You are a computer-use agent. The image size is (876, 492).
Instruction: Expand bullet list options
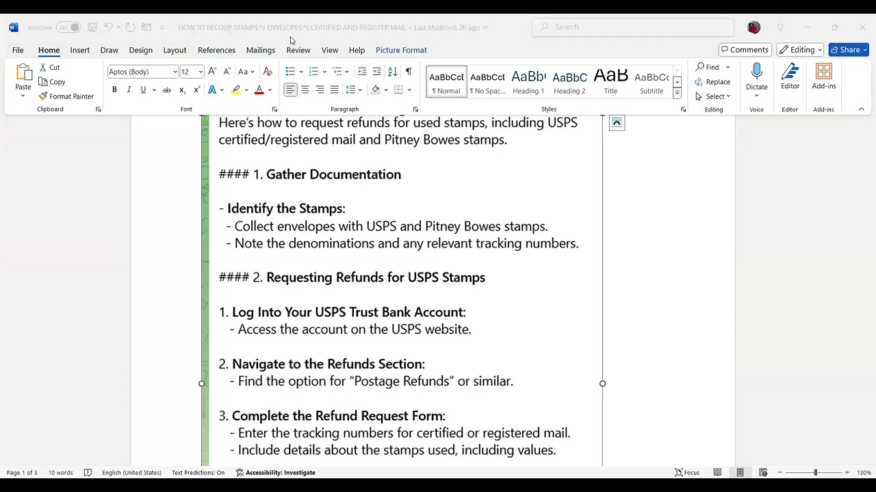point(301,72)
